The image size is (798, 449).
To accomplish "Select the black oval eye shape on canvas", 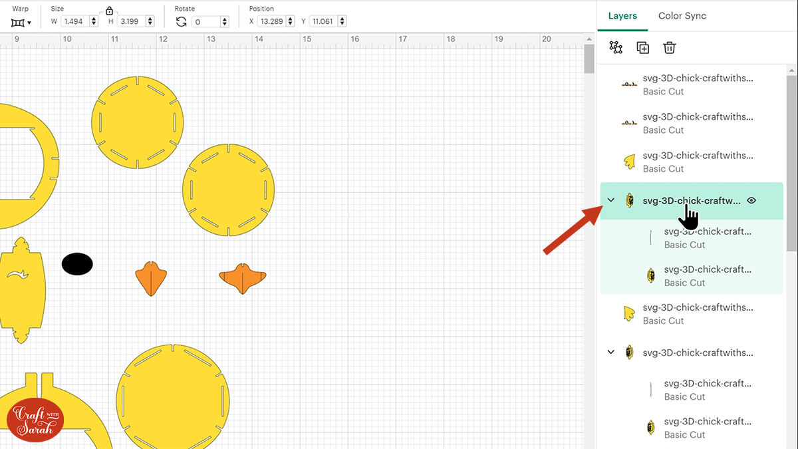I will coord(77,263).
